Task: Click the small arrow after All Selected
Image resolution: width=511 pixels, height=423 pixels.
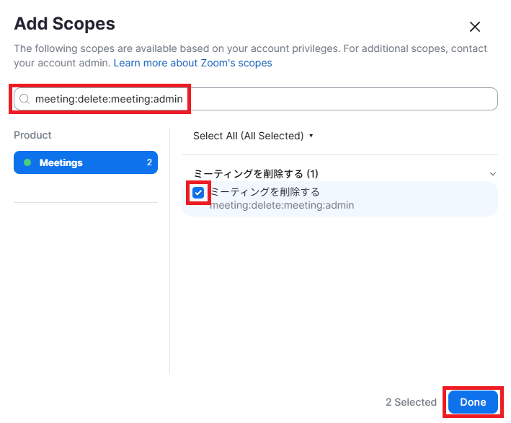Action: 311,136
